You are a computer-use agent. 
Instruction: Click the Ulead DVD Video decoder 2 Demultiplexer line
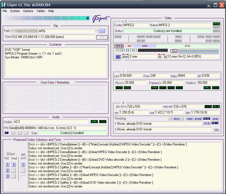click(95, 160)
